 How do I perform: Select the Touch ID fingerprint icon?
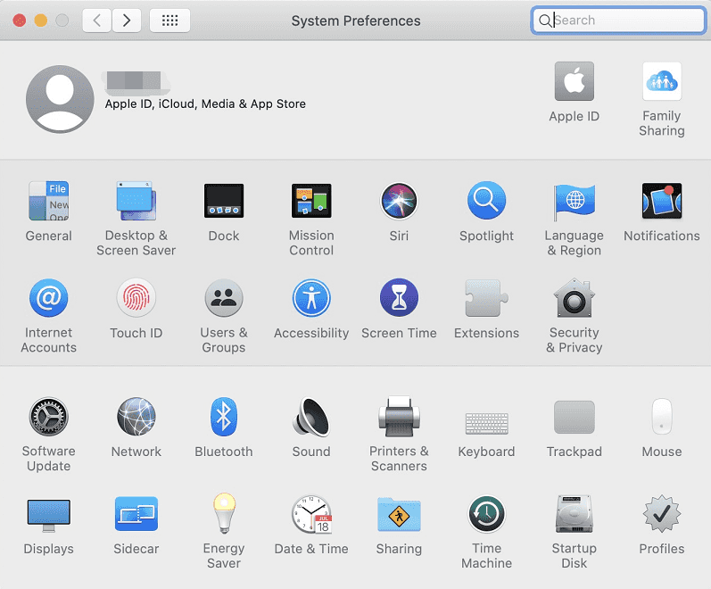pos(136,299)
